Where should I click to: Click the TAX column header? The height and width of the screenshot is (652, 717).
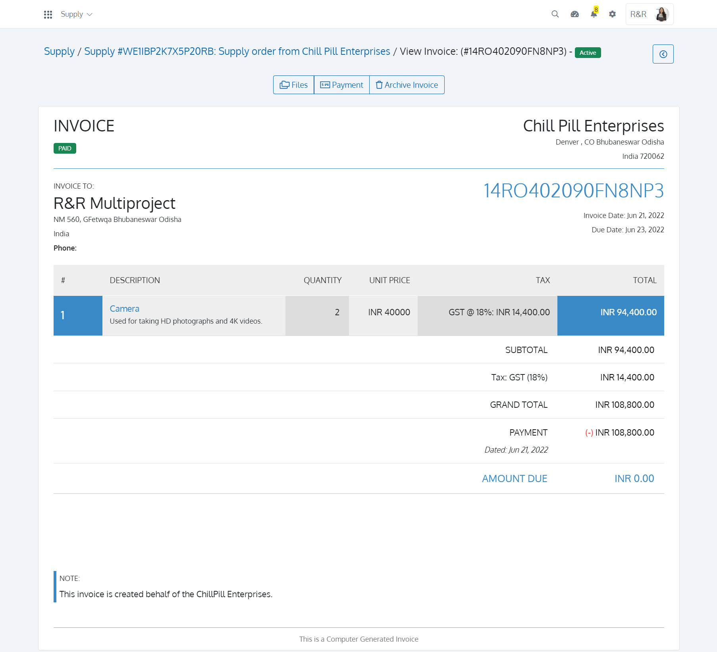542,280
